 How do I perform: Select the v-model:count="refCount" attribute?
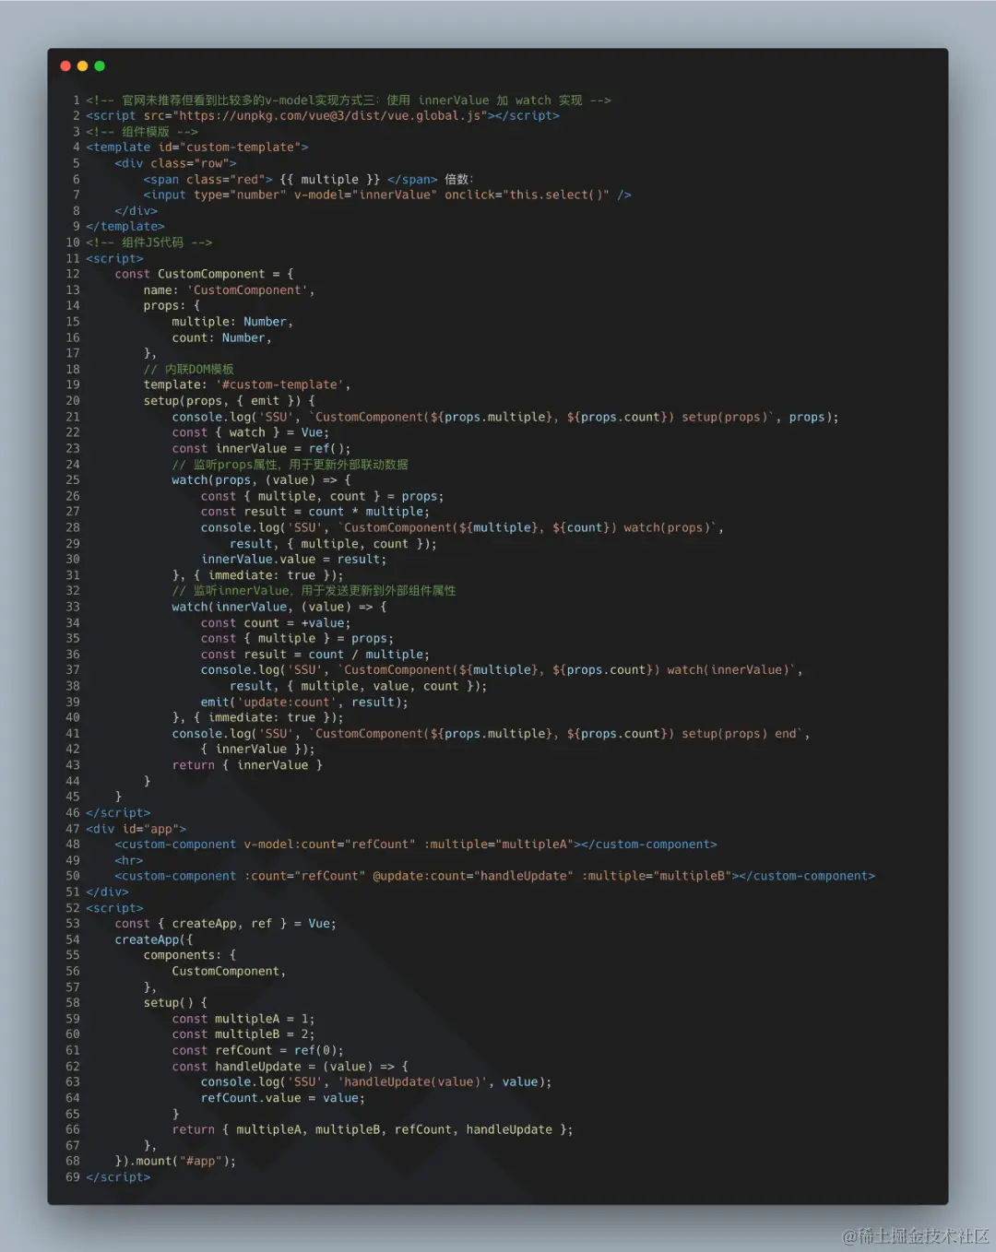click(x=330, y=845)
